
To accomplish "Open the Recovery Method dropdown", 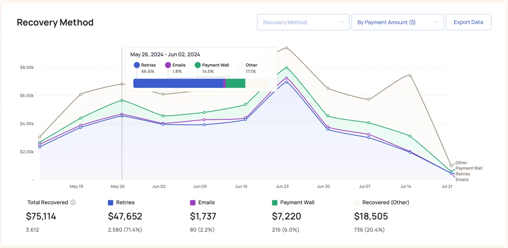I will point(303,22).
